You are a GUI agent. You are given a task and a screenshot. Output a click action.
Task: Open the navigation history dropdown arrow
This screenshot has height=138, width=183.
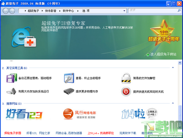(x=17, y=11)
